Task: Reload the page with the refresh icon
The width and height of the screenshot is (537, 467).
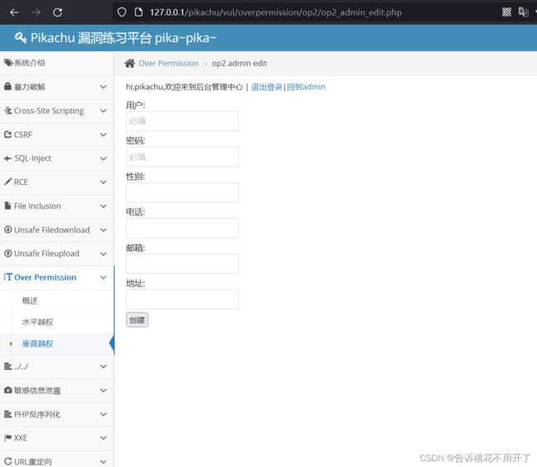Action: (58, 12)
